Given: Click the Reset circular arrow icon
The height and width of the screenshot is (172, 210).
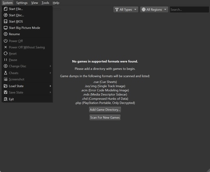Looking at the screenshot, I should point(6,53).
